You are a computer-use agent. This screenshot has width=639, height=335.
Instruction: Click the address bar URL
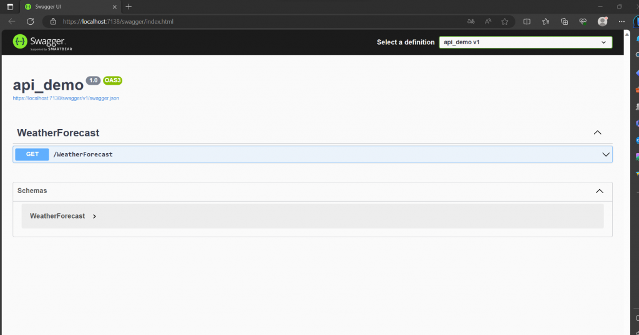tap(118, 22)
